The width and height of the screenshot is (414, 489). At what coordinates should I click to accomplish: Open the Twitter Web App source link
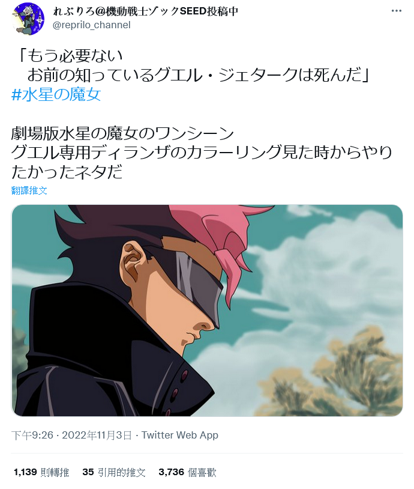point(180,435)
